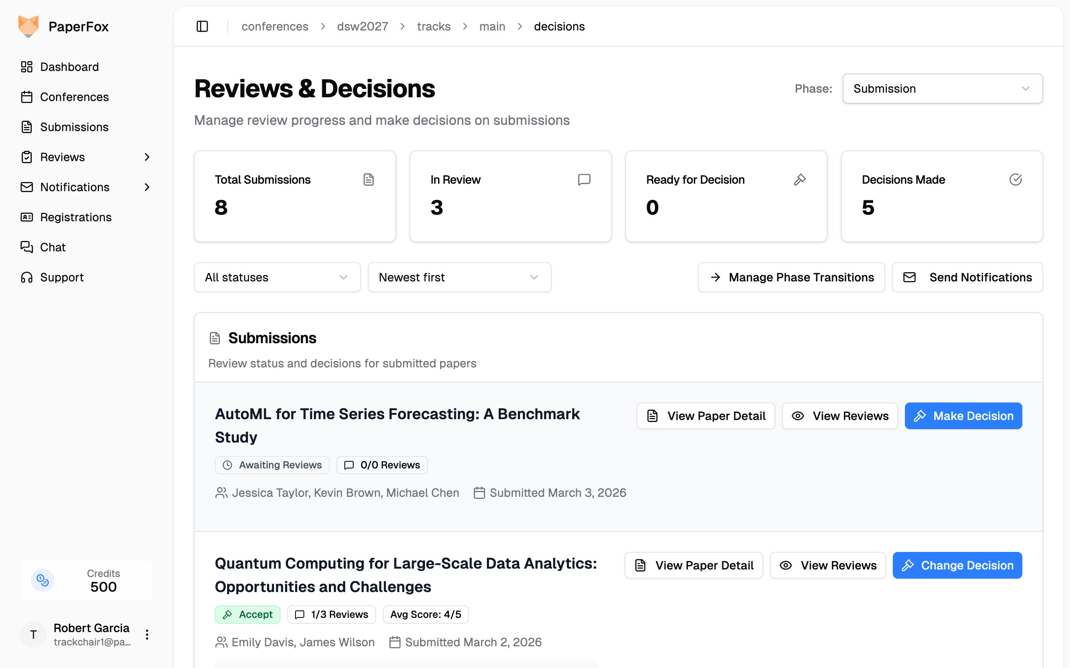The width and height of the screenshot is (1070, 668).
Task: Open the Newest first sort dropdown
Action: pyautogui.click(x=459, y=277)
